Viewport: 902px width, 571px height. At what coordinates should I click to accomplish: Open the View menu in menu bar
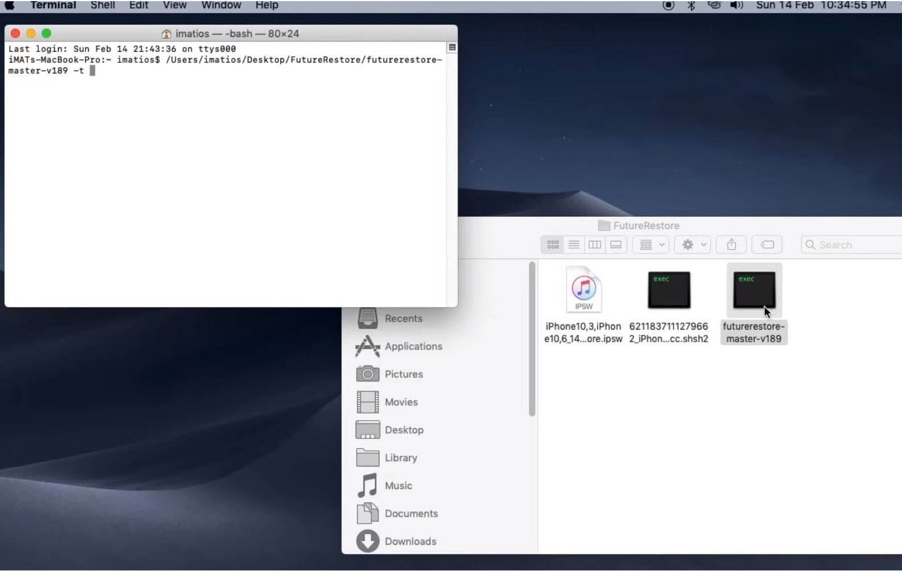(174, 5)
